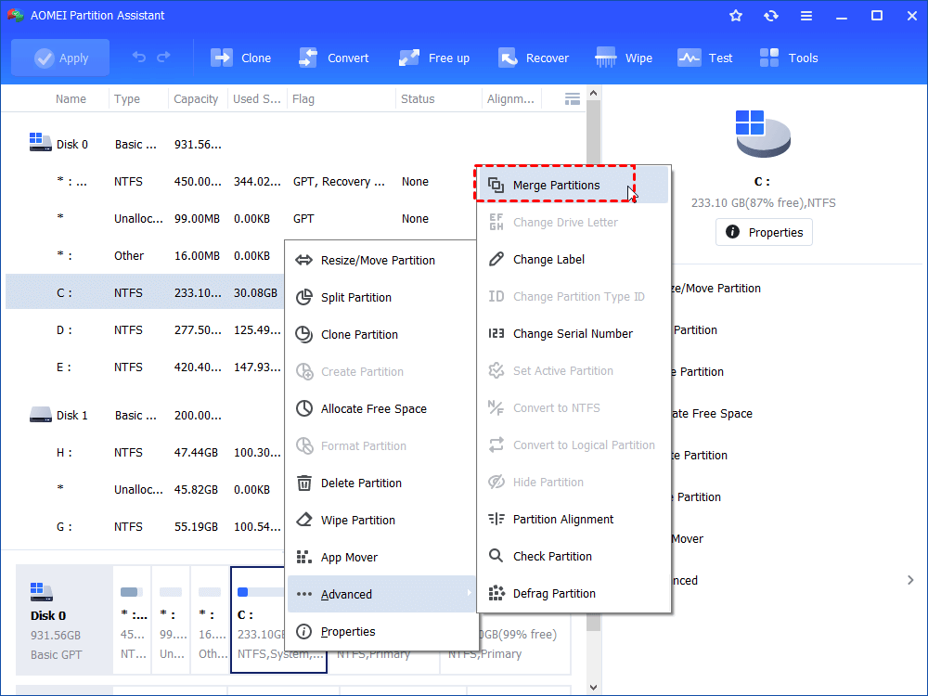928x696 pixels.
Task: Select Change Serial Number option
Action: coord(573,334)
